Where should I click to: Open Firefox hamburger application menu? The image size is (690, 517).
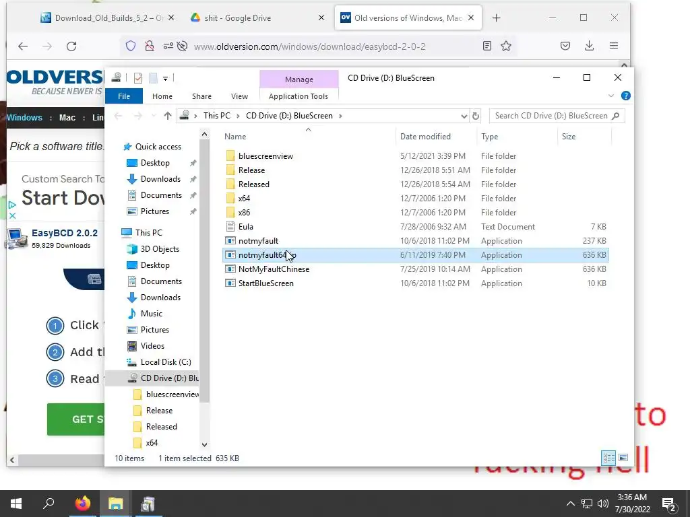(x=614, y=46)
